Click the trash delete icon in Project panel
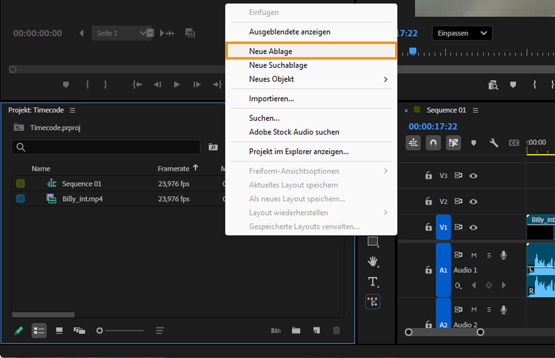The width and height of the screenshot is (555, 358). 336,330
